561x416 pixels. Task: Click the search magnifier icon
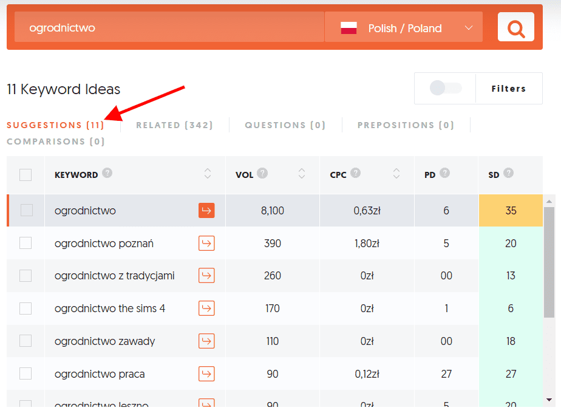click(515, 27)
